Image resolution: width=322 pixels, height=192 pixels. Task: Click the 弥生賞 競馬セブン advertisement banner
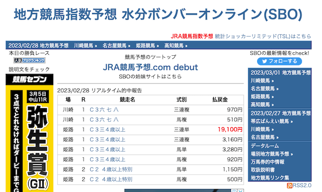[30, 133]
